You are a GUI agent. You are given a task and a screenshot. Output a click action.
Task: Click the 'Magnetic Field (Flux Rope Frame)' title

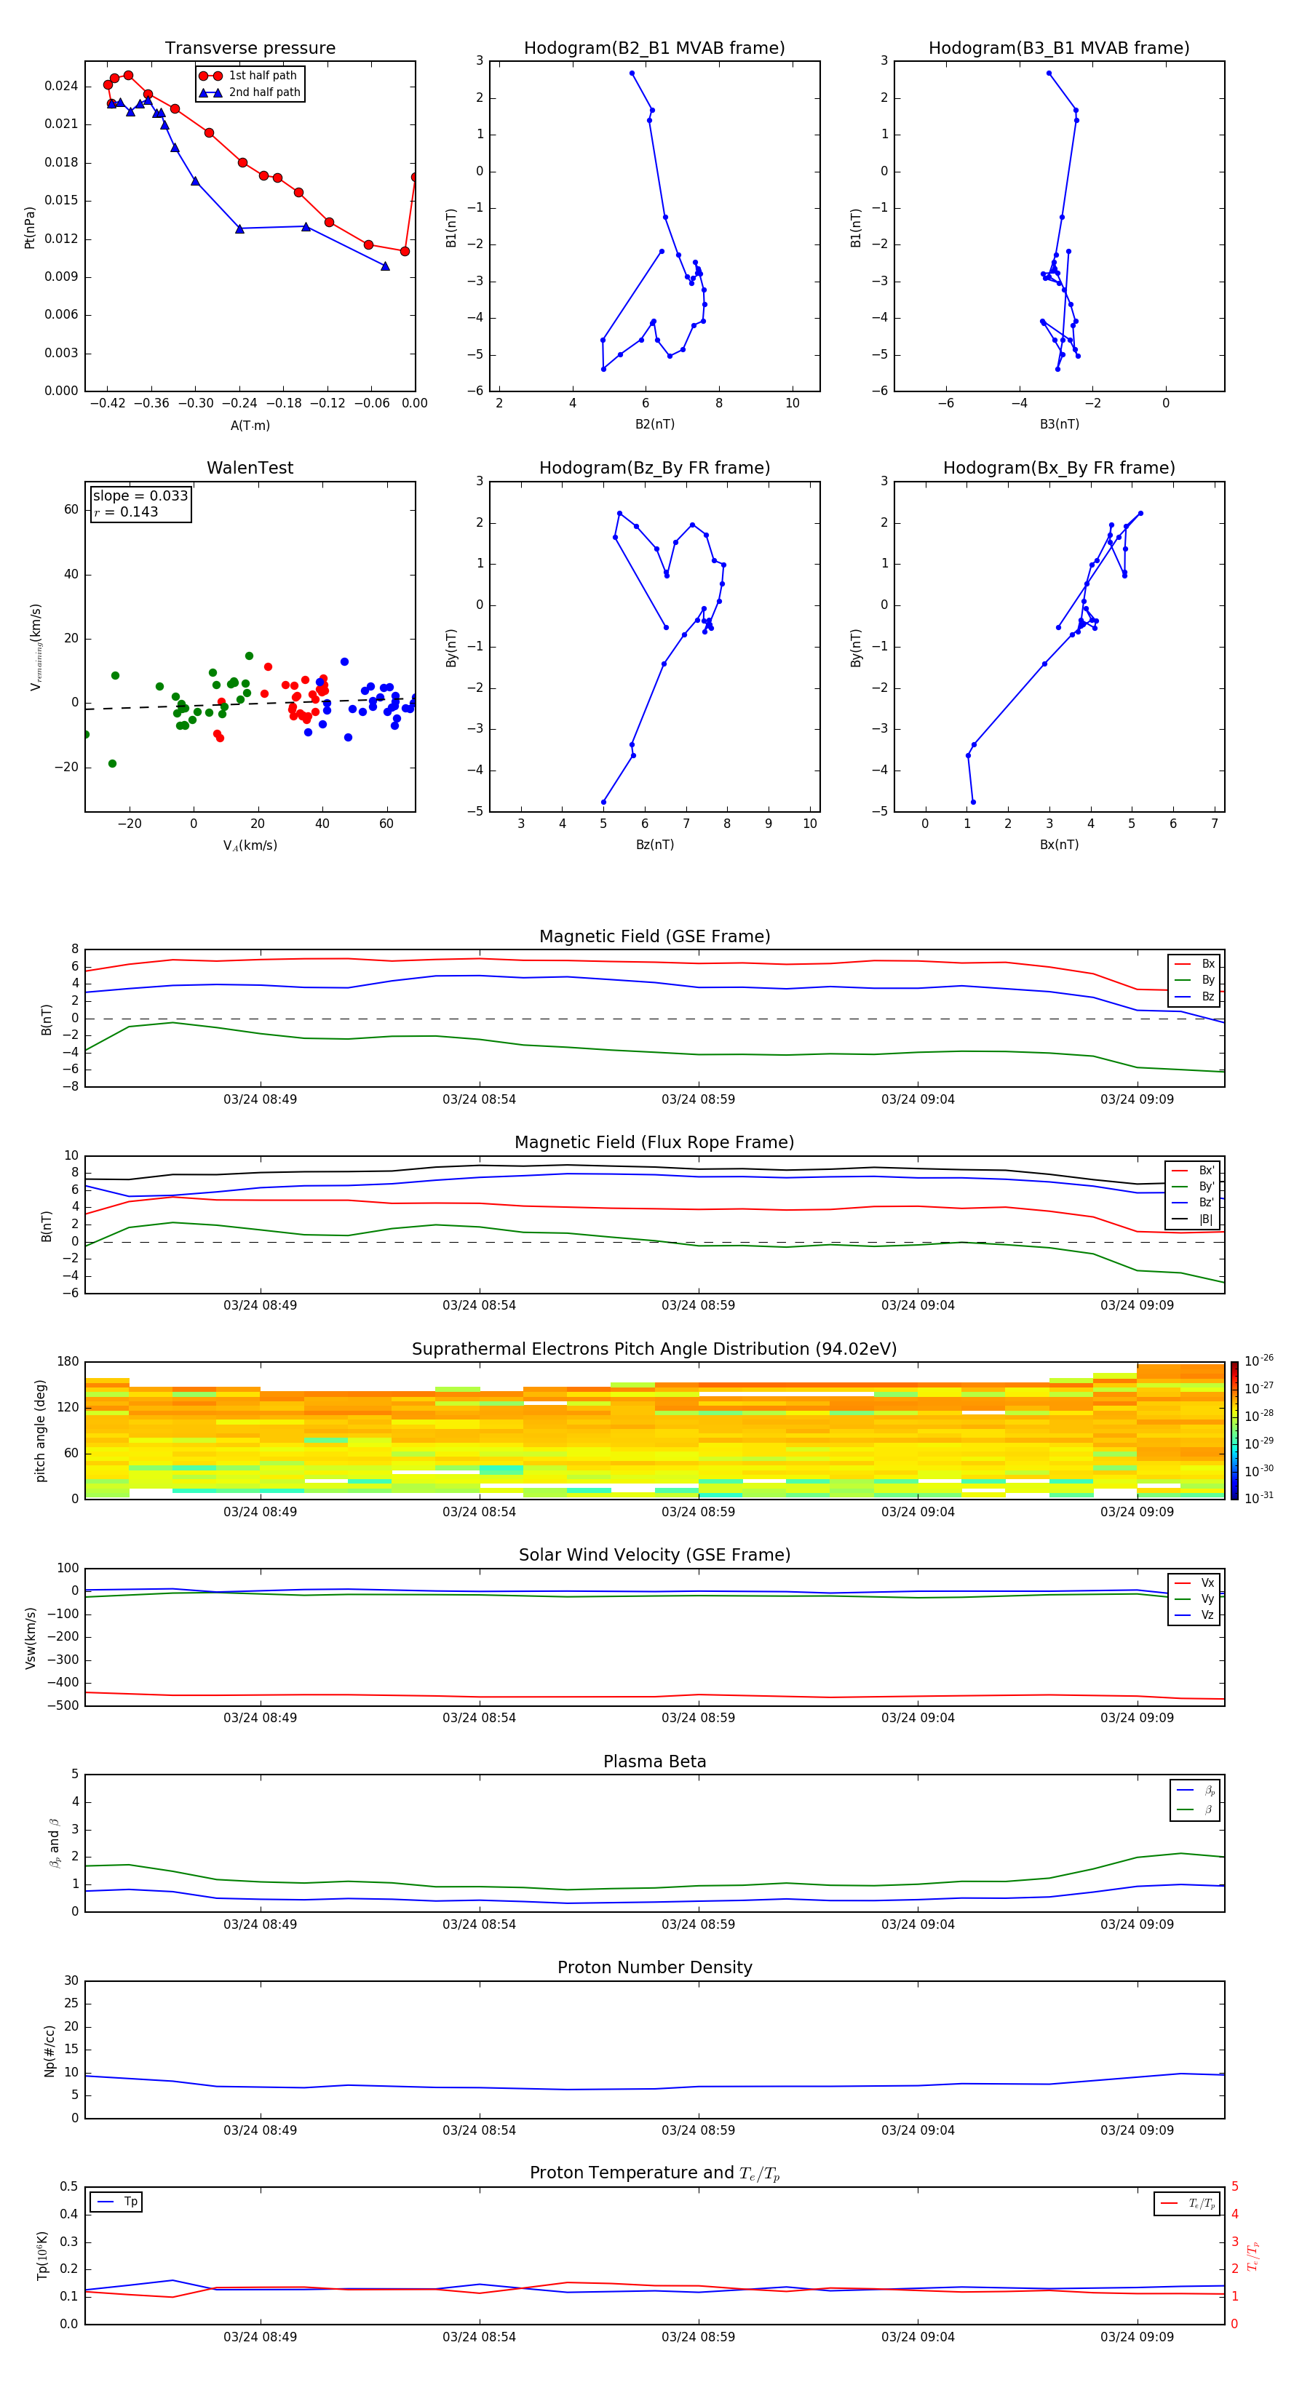coord(654,1143)
